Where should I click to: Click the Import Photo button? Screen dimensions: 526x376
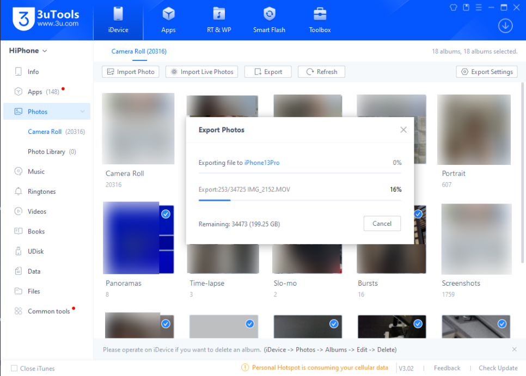click(x=131, y=72)
